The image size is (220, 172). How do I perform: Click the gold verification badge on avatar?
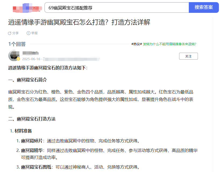(x=18, y=59)
